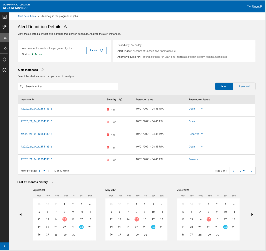This screenshot has width=266, height=251.
Task: Show the previous months with the left calendar arrow
Action: (21, 214)
